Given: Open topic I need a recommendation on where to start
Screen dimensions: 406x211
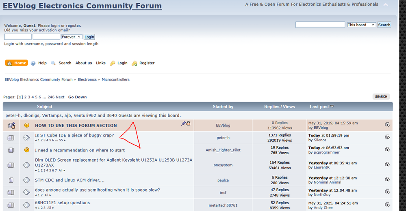Looking at the screenshot, I should (80, 150).
